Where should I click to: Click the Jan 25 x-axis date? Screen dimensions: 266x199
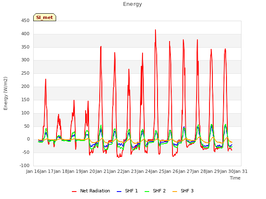coord(158,172)
